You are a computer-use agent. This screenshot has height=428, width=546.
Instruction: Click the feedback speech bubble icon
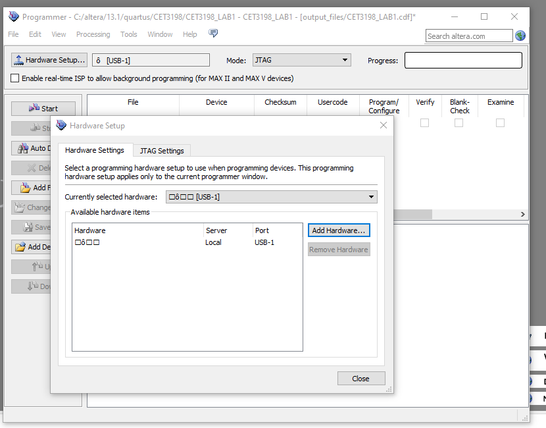click(x=213, y=33)
